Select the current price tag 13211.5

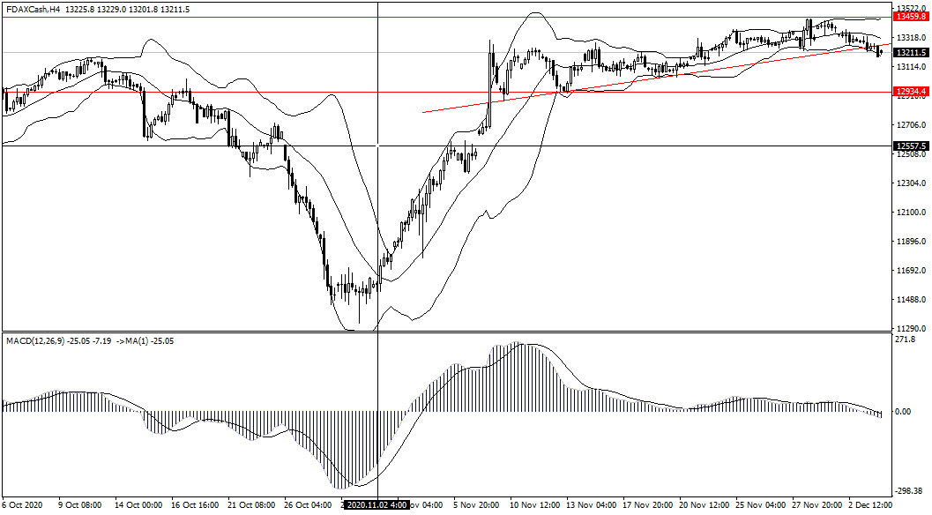910,53
